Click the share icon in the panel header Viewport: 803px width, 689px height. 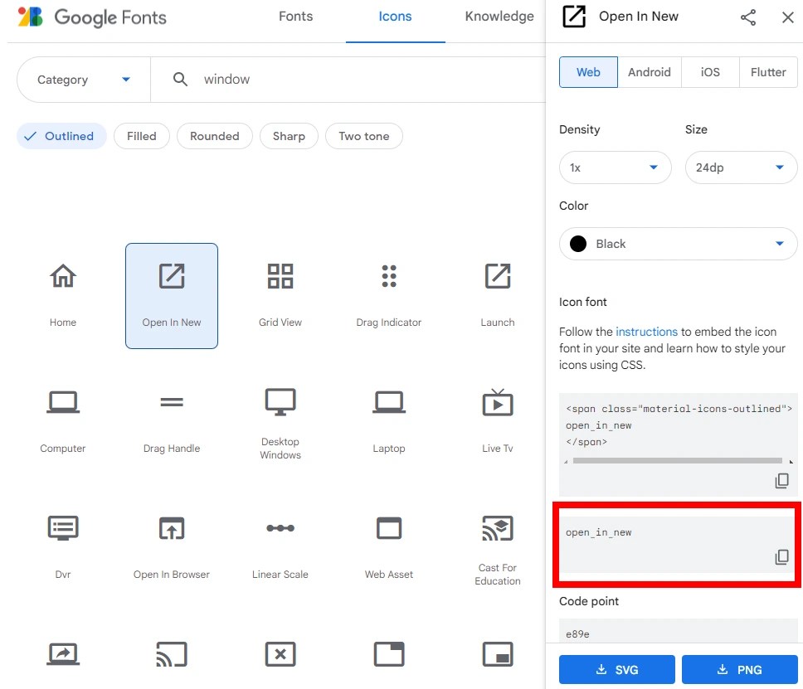[748, 17]
